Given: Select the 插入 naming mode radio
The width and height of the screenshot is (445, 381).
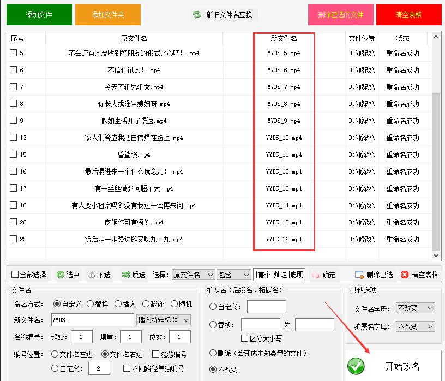Looking at the screenshot, I should point(118,304).
